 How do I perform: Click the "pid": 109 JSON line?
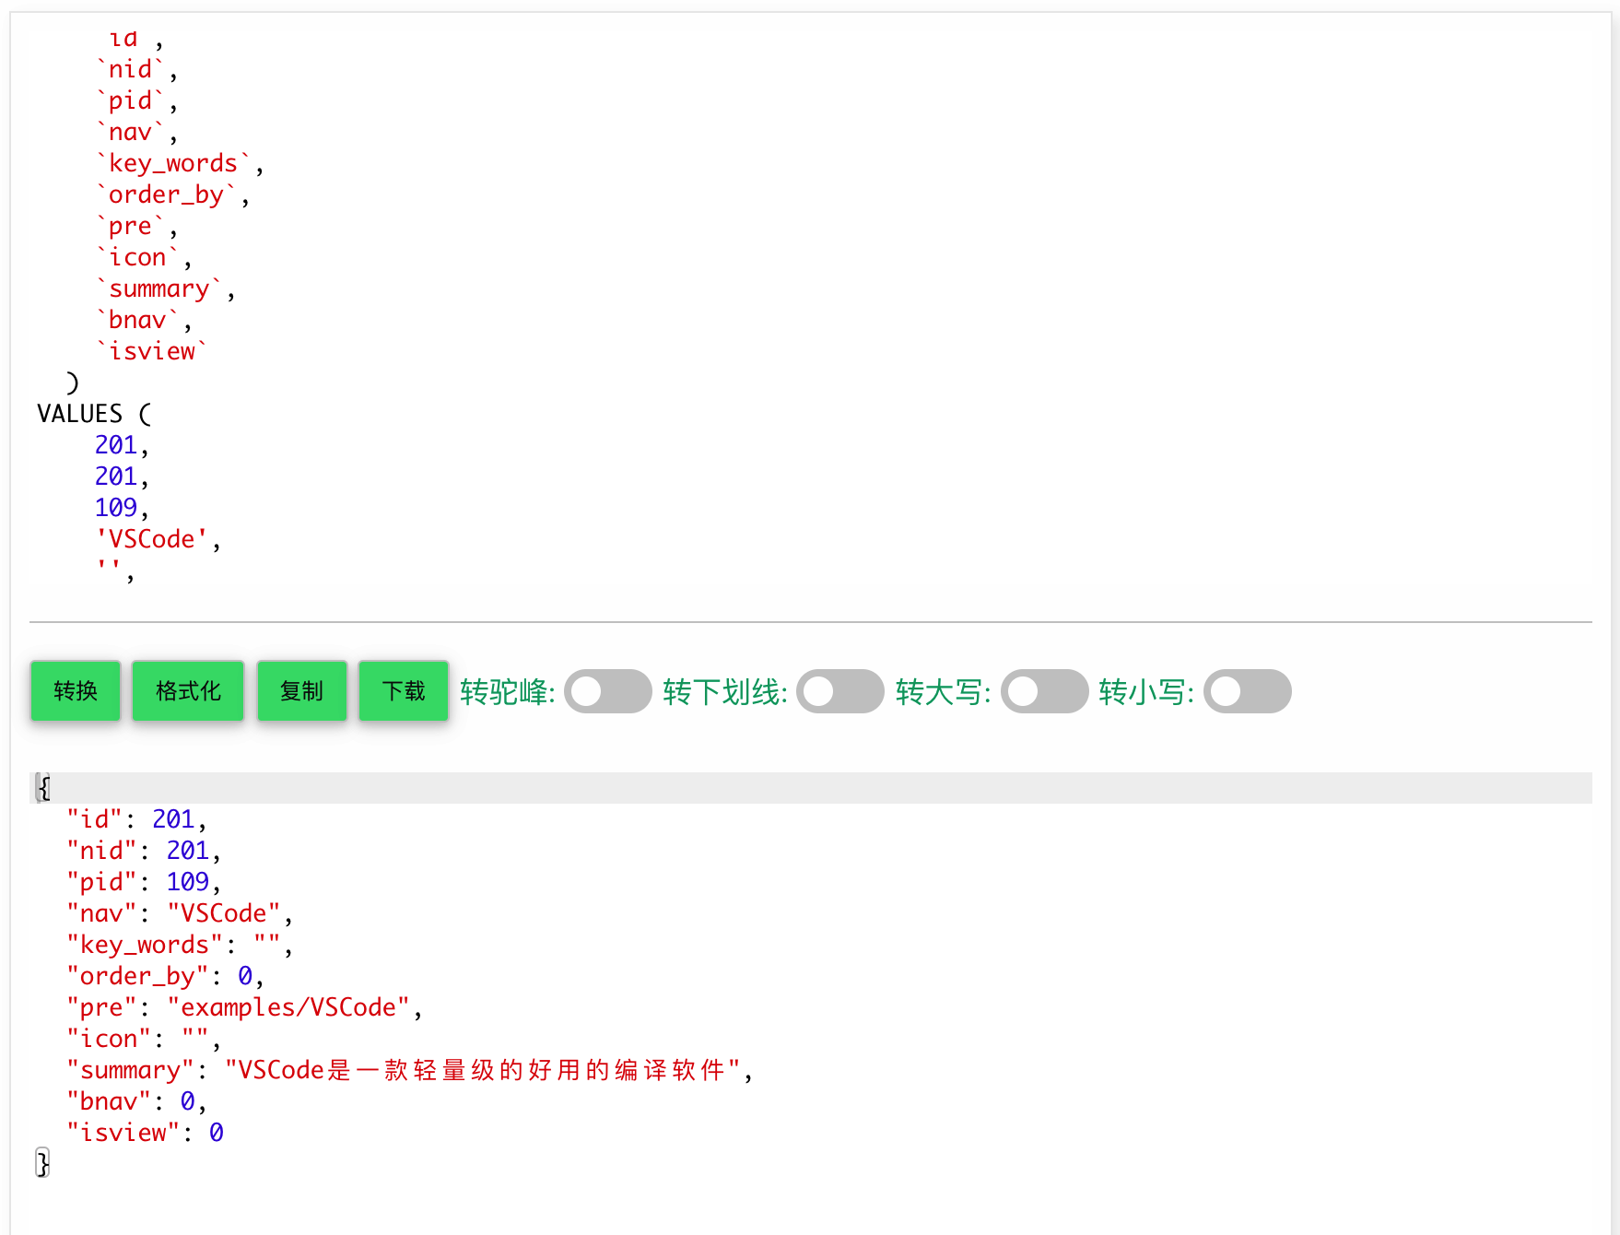(x=144, y=882)
